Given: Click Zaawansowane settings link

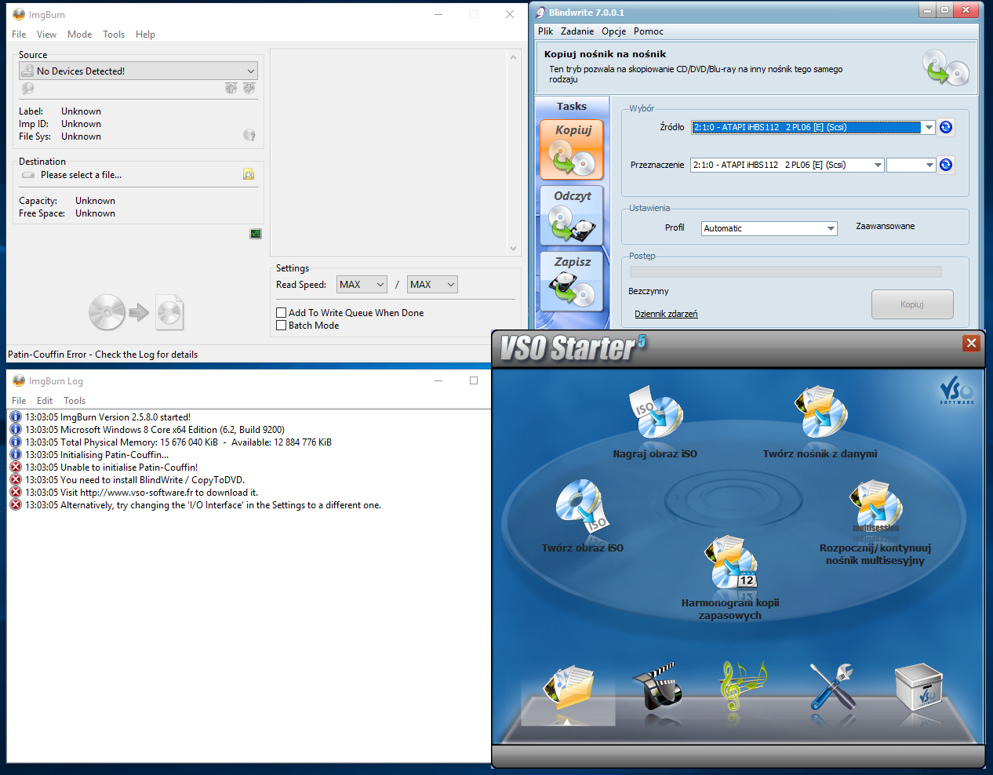Looking at the screenshot, I should coord(885,226).
